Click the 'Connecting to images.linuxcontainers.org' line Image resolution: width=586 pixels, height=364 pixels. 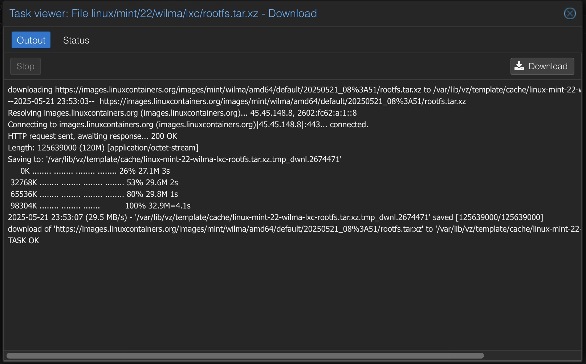pos(188,125)
